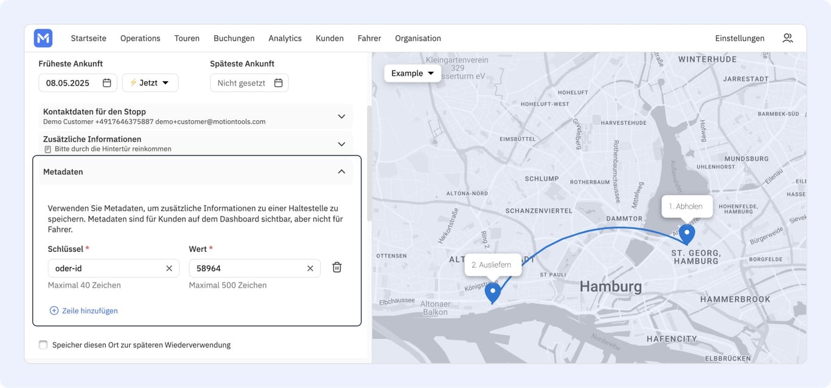Click the Hamburg label on the map

tap(610, 287)
